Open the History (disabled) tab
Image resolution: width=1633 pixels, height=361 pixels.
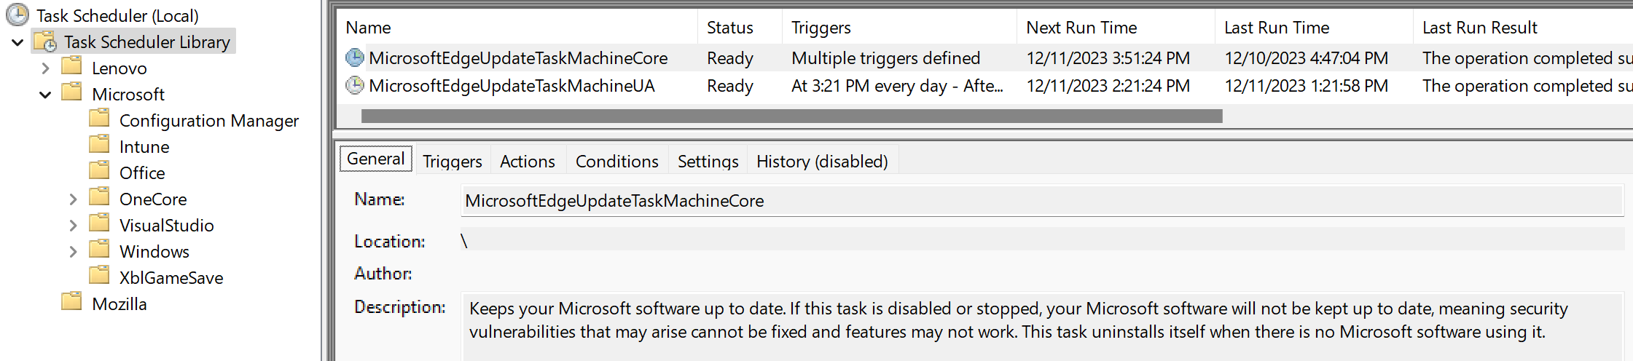pyautogui.click(x=821, y=161)
